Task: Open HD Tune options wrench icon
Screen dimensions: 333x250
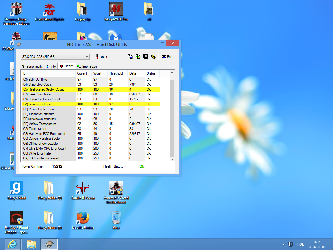Action: pyautogui.click(x=153, y=56)
